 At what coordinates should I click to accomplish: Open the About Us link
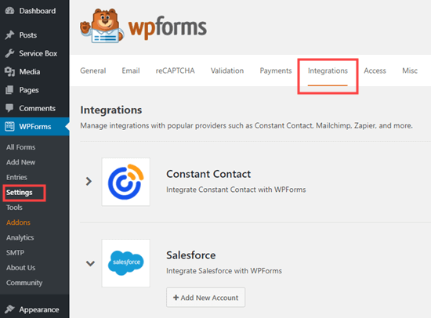coord(21,268)
